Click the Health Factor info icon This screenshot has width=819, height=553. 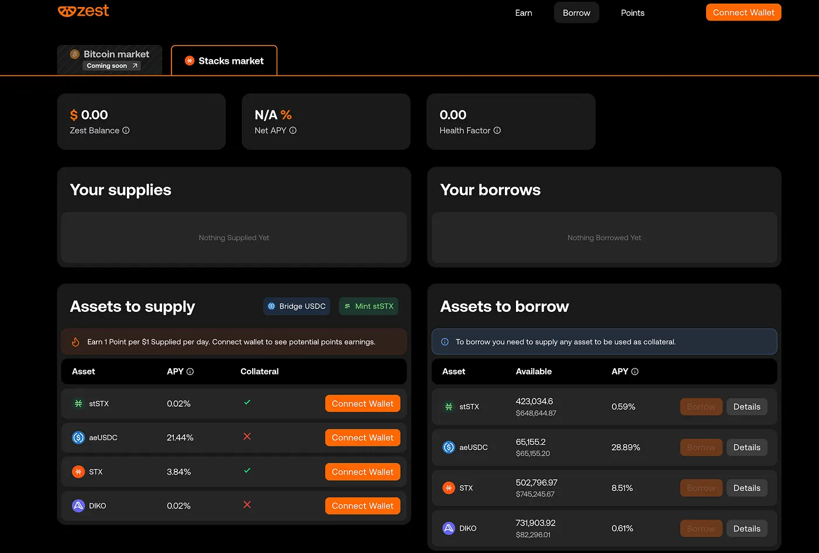(497, 130)
